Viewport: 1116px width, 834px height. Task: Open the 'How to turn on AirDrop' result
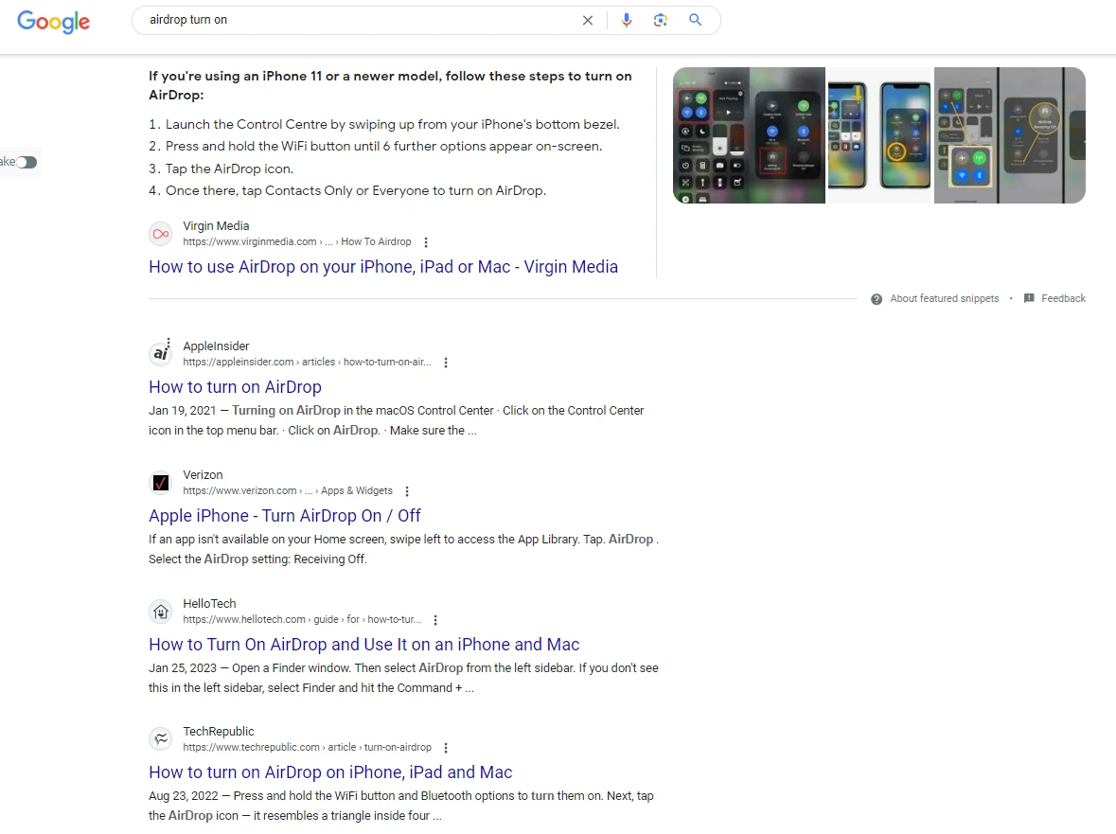[x=235, y=387]
